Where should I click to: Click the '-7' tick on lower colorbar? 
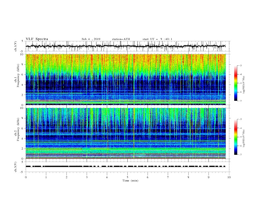[240, 155]
